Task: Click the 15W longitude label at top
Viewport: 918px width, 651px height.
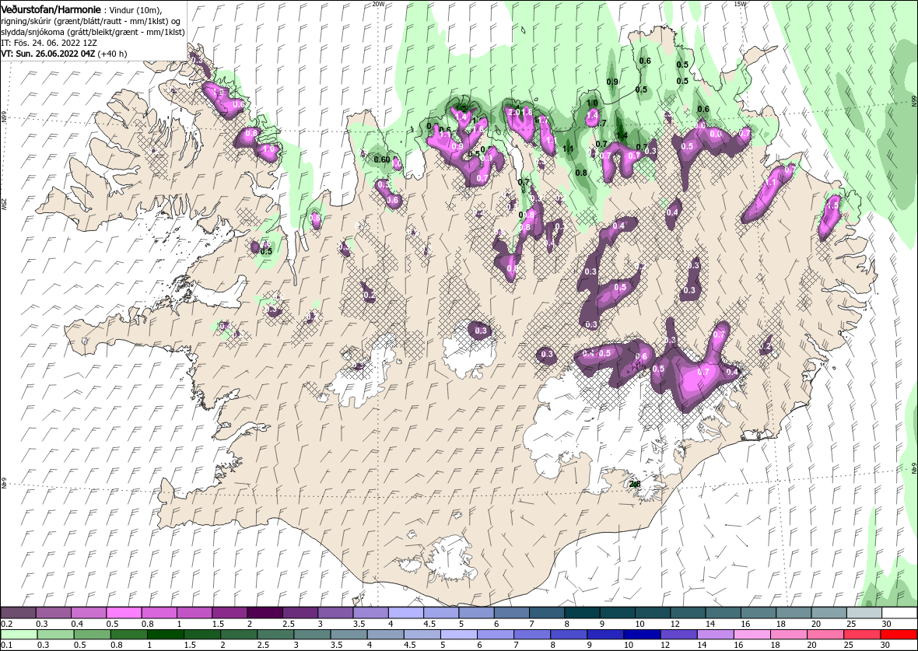Action: [x=739, y=4]
